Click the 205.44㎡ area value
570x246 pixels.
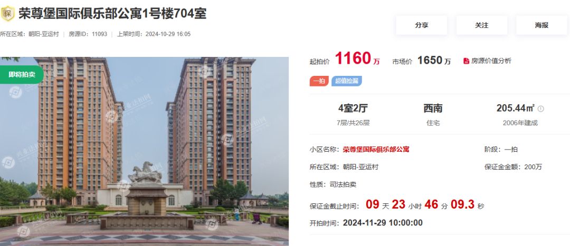click(x=516, y=108)
